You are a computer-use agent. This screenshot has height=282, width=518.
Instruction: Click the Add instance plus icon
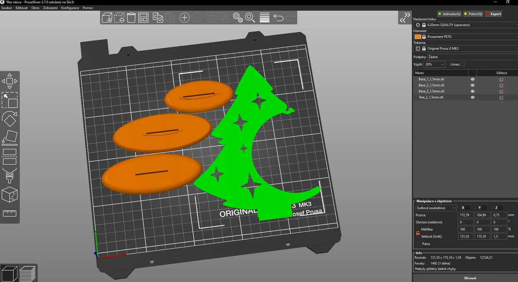(x=185, y=17)
